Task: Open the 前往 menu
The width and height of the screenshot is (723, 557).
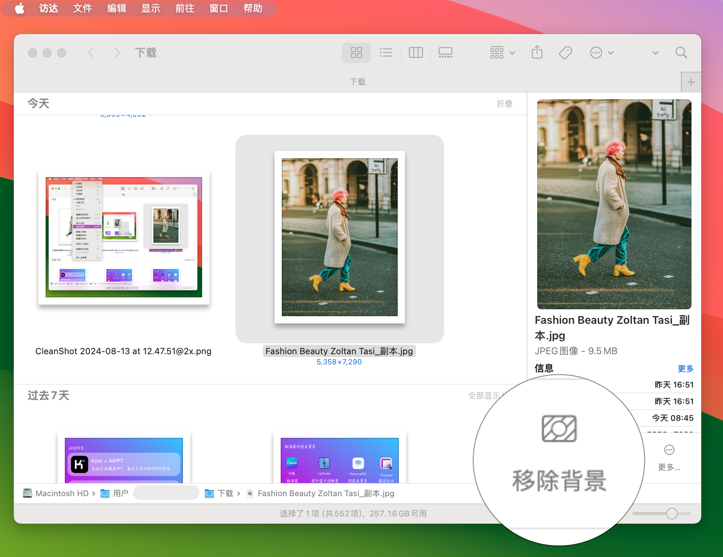Action: [x=185, y=8]
